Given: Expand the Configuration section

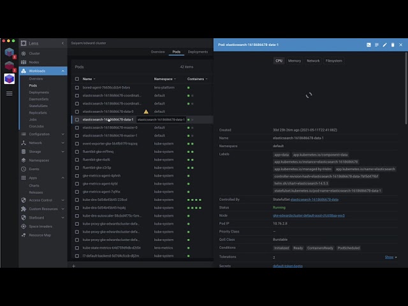Looking at the screenshot, I should click(62, 135).
